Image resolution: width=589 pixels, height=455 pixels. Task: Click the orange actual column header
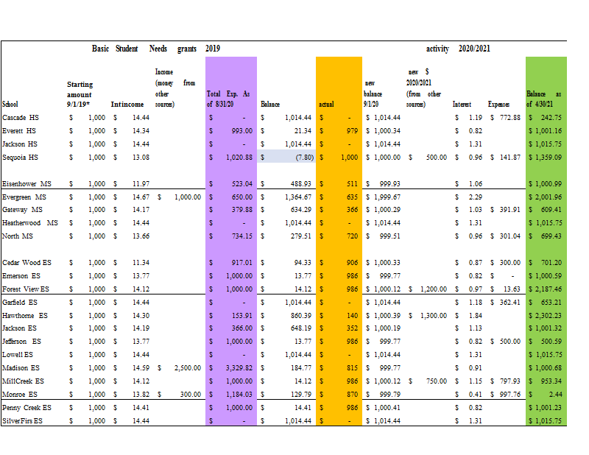326,105
